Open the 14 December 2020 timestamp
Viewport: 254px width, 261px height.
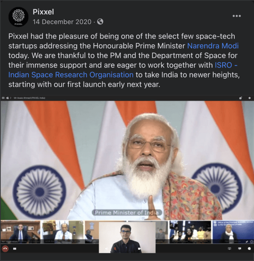[62, 22]
